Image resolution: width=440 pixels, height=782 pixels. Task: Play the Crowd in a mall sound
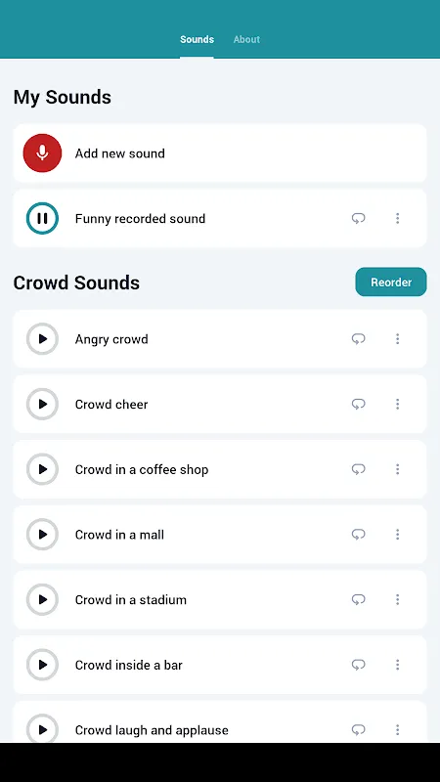pos(42,535)
